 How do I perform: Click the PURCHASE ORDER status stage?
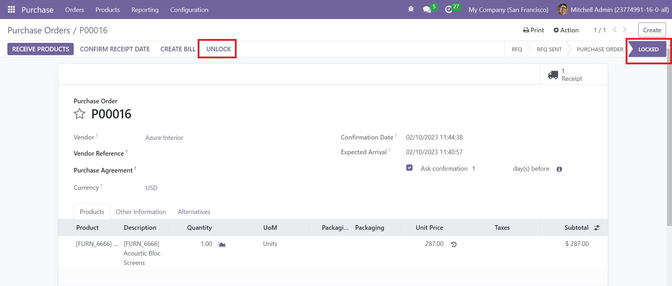pyautogui.click(x=600, y=50)
